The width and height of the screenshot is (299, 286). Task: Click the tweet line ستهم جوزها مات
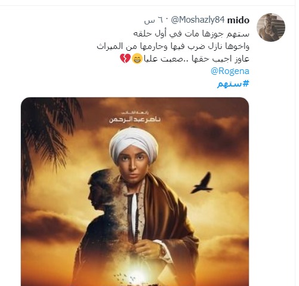tap(191, 33)
